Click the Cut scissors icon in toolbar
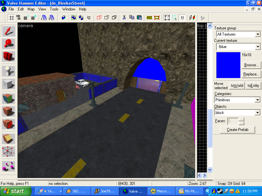 coord(124,17)
